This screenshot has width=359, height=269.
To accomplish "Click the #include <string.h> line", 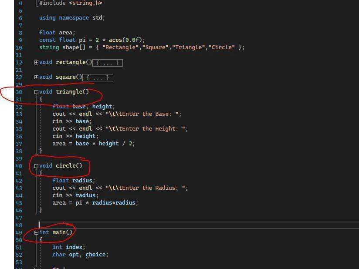I will [x=71, y=3].
